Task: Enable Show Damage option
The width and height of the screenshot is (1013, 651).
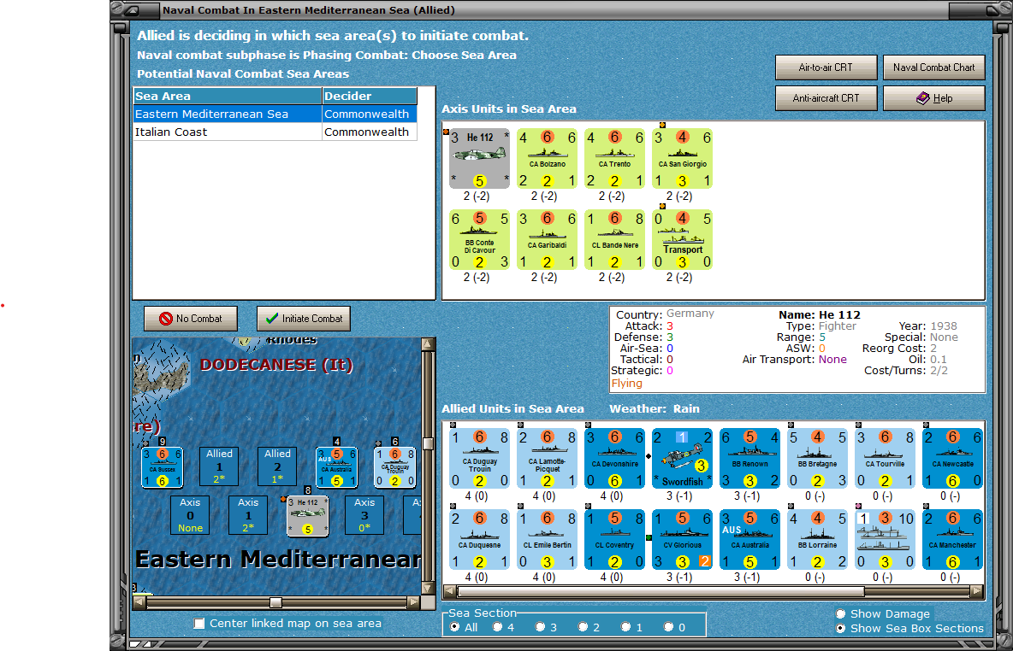Action: pos(840,613)
